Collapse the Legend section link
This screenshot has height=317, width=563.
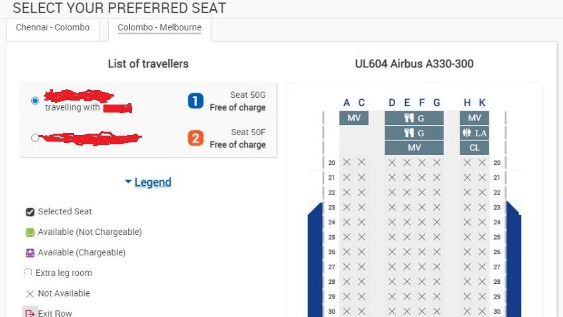(153, 182)
